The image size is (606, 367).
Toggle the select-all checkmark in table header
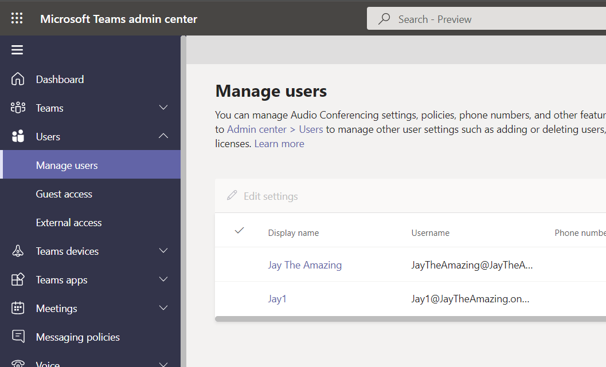(240, 231)
